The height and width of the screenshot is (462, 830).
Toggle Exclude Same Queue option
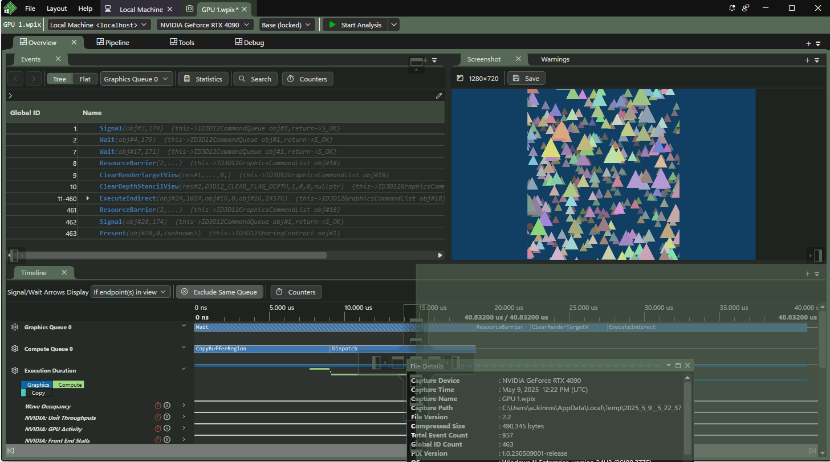point(219,292)
